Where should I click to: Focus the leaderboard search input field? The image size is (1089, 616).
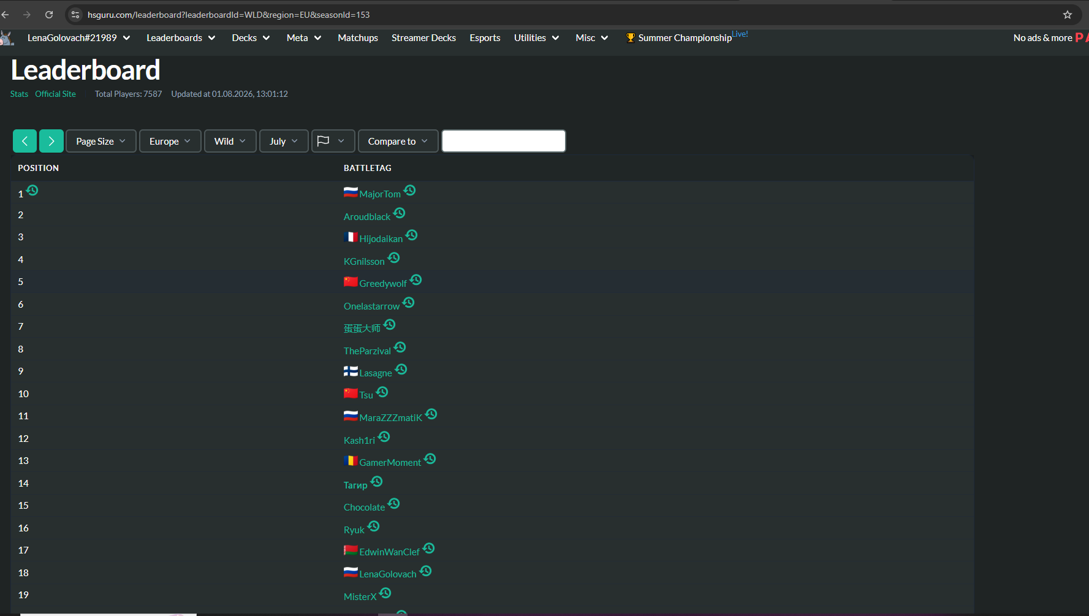point(504,141)
